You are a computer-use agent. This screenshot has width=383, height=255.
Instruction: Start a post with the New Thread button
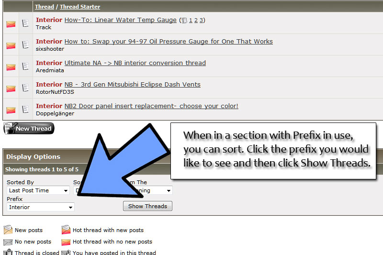(29, 128)
